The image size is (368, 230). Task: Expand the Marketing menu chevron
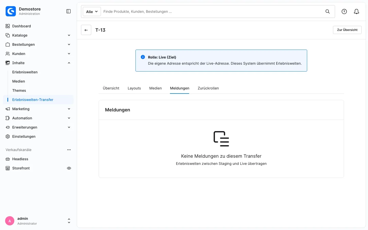coord(69,109)
